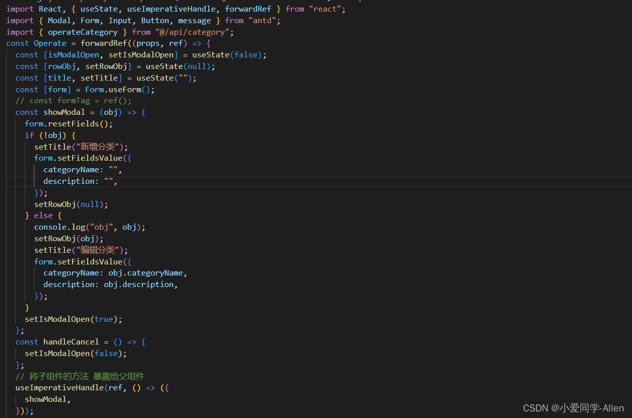Click the title state variable declaration
The height and width of the screenshot is (418, 632).
click(59, 78)
